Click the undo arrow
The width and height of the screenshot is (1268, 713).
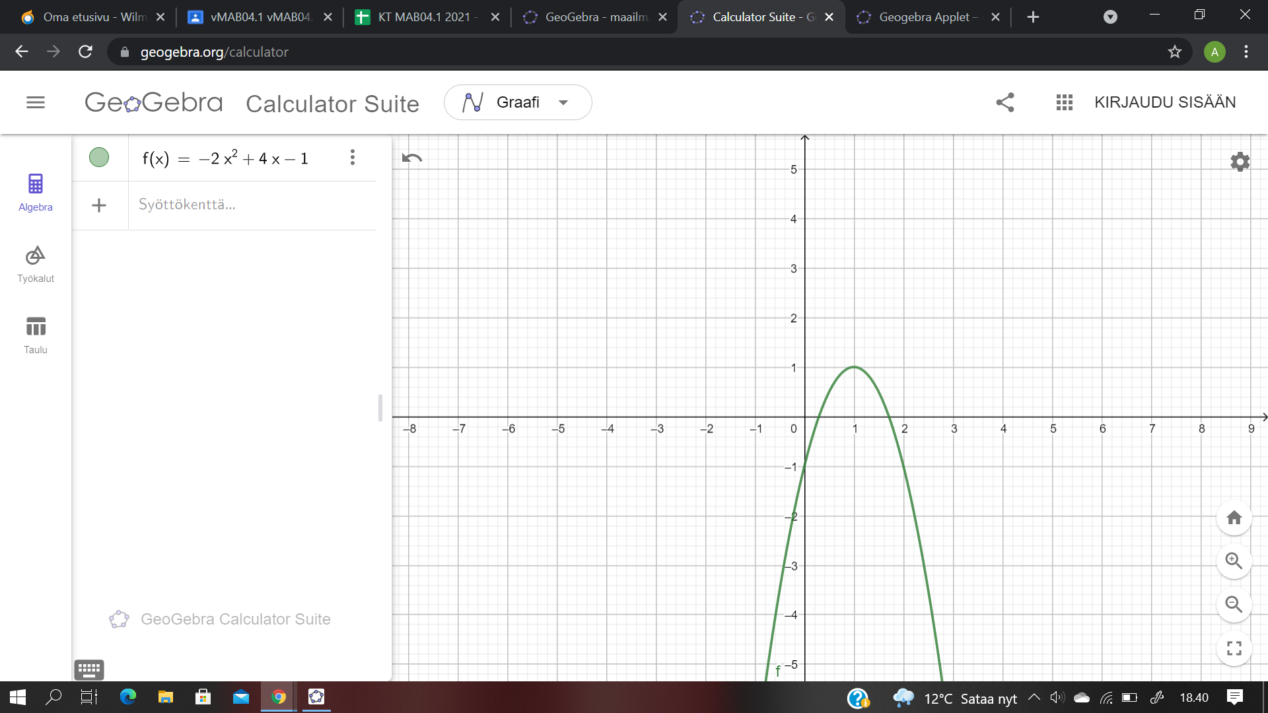tap(412, 158)
